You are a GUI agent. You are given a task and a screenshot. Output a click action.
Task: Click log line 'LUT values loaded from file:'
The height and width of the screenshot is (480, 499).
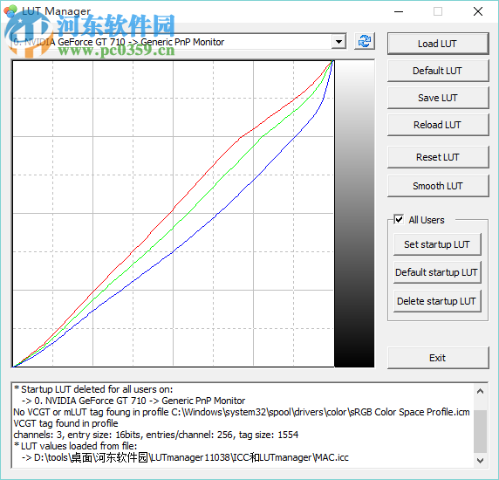(75, 446)
